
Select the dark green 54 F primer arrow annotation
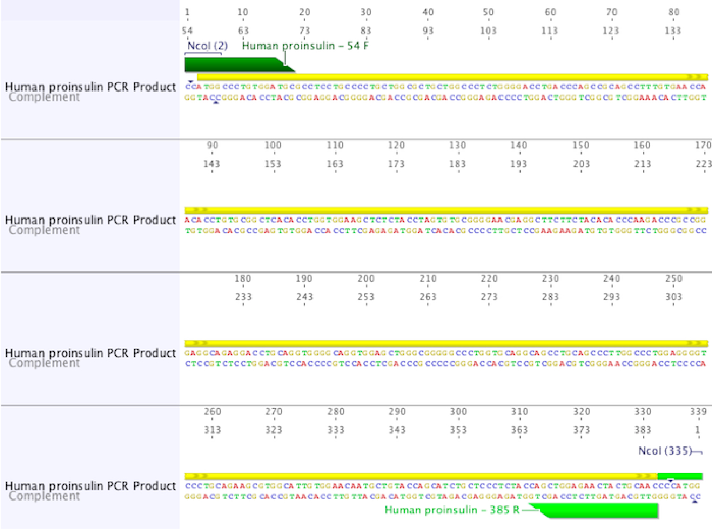click(x=239, y=65)
